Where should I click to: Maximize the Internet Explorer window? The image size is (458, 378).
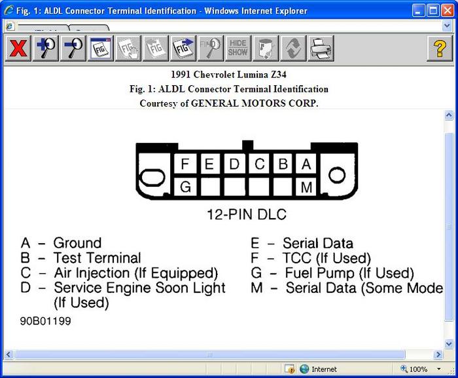(433, 11)
